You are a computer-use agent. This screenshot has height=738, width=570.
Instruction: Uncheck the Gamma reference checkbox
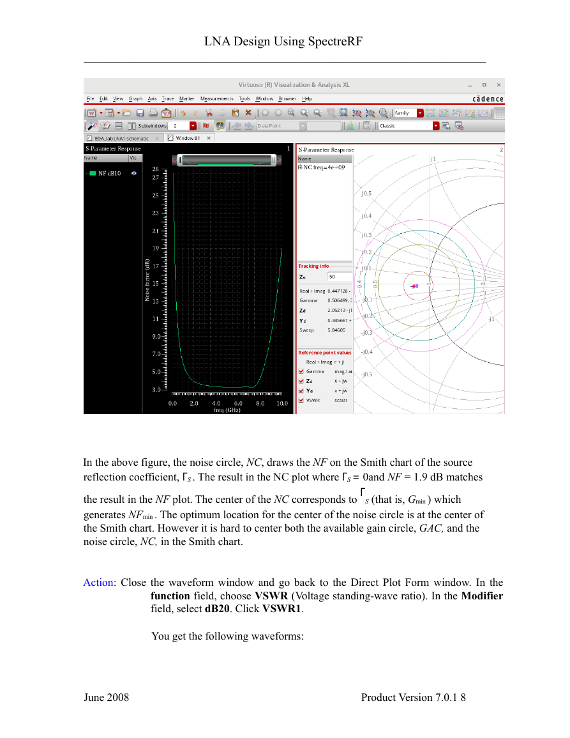coord(301,371)
